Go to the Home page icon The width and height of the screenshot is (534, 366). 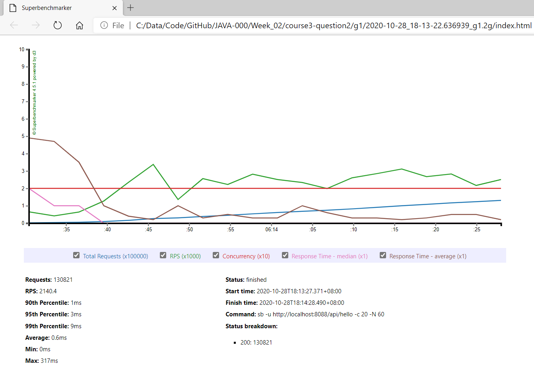click(x=80, y=25)
